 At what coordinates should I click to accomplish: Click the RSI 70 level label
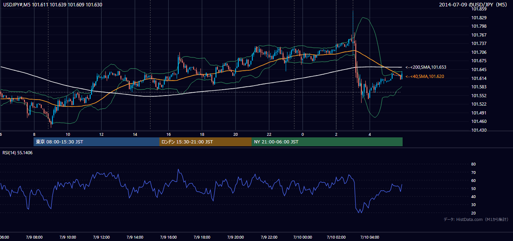[473, 172]
